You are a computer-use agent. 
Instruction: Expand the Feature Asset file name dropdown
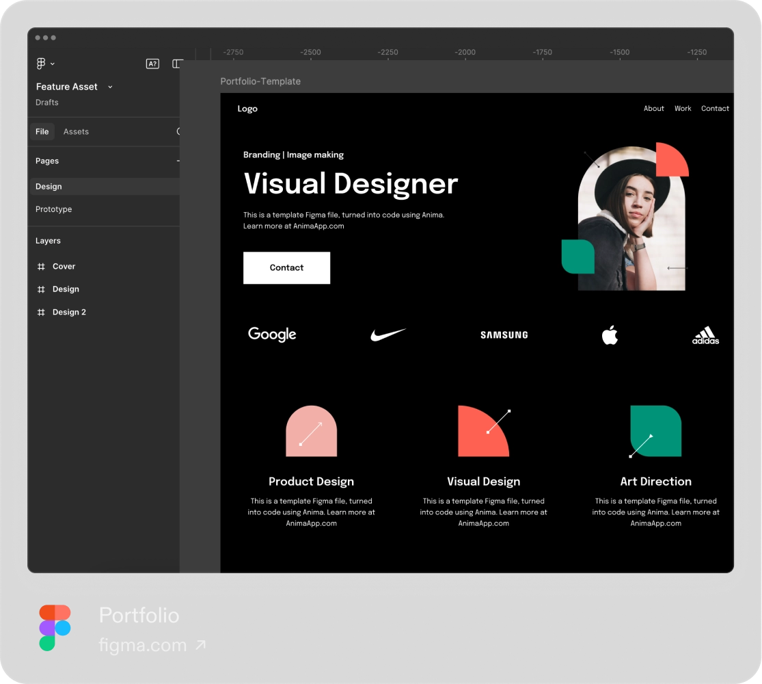110,87
